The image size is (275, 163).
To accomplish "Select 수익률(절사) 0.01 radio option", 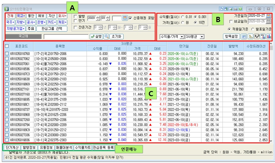I will (183, 17).
